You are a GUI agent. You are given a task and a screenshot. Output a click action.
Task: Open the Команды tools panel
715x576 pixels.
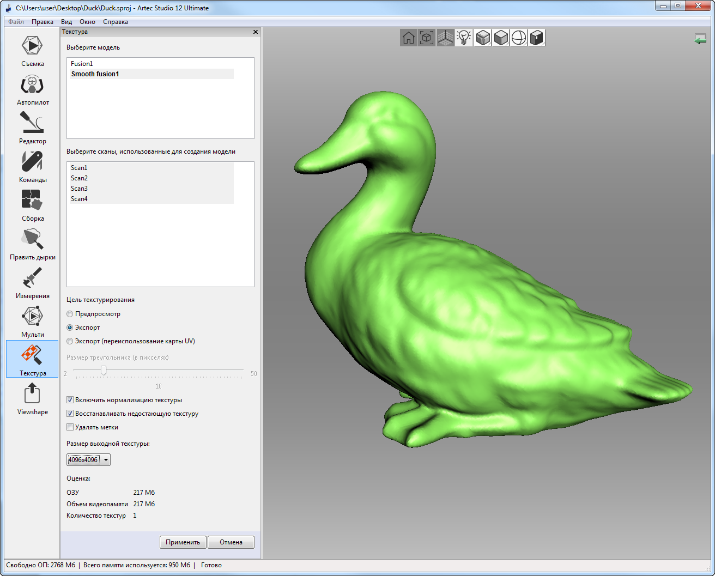point(33,163)
